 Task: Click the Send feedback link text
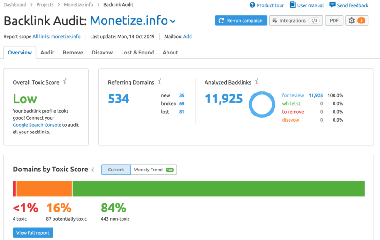[x=353, y=5]
